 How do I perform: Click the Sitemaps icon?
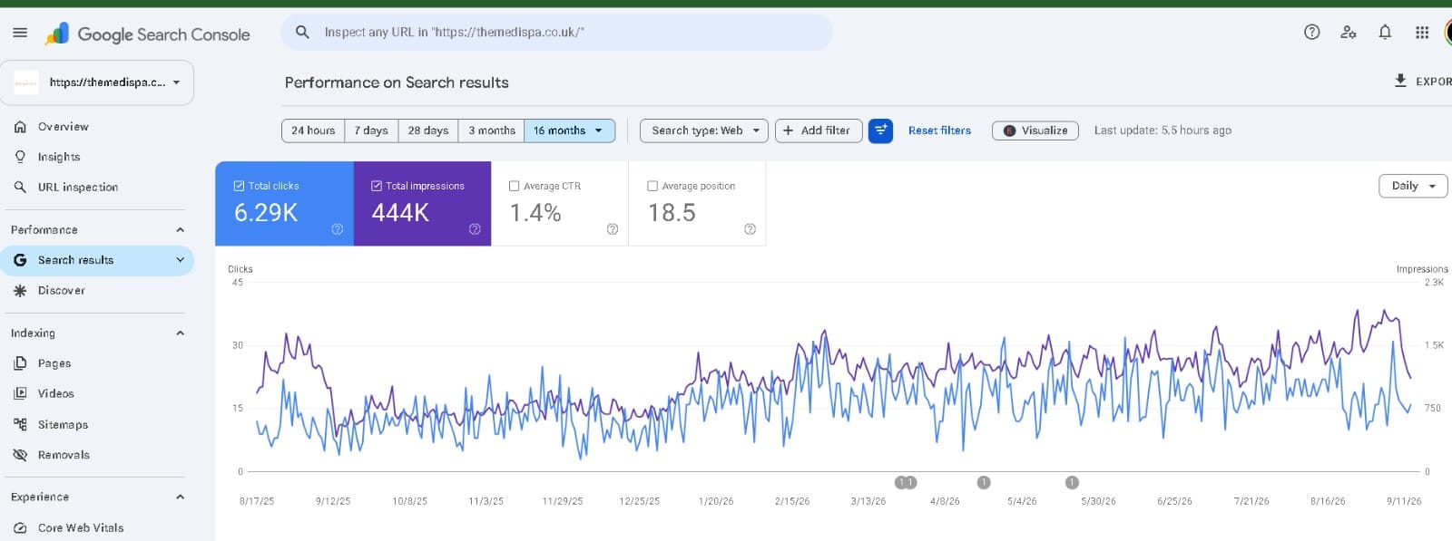[20, 424]
